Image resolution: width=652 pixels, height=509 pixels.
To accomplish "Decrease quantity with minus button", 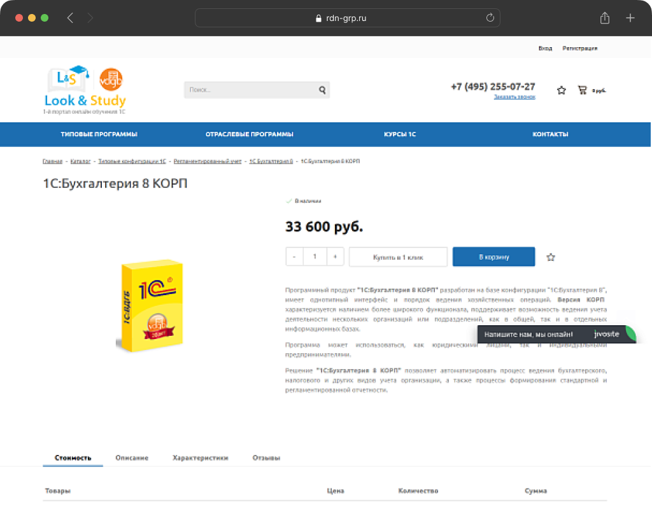I will pyautogui.click(x=294, y=257).
